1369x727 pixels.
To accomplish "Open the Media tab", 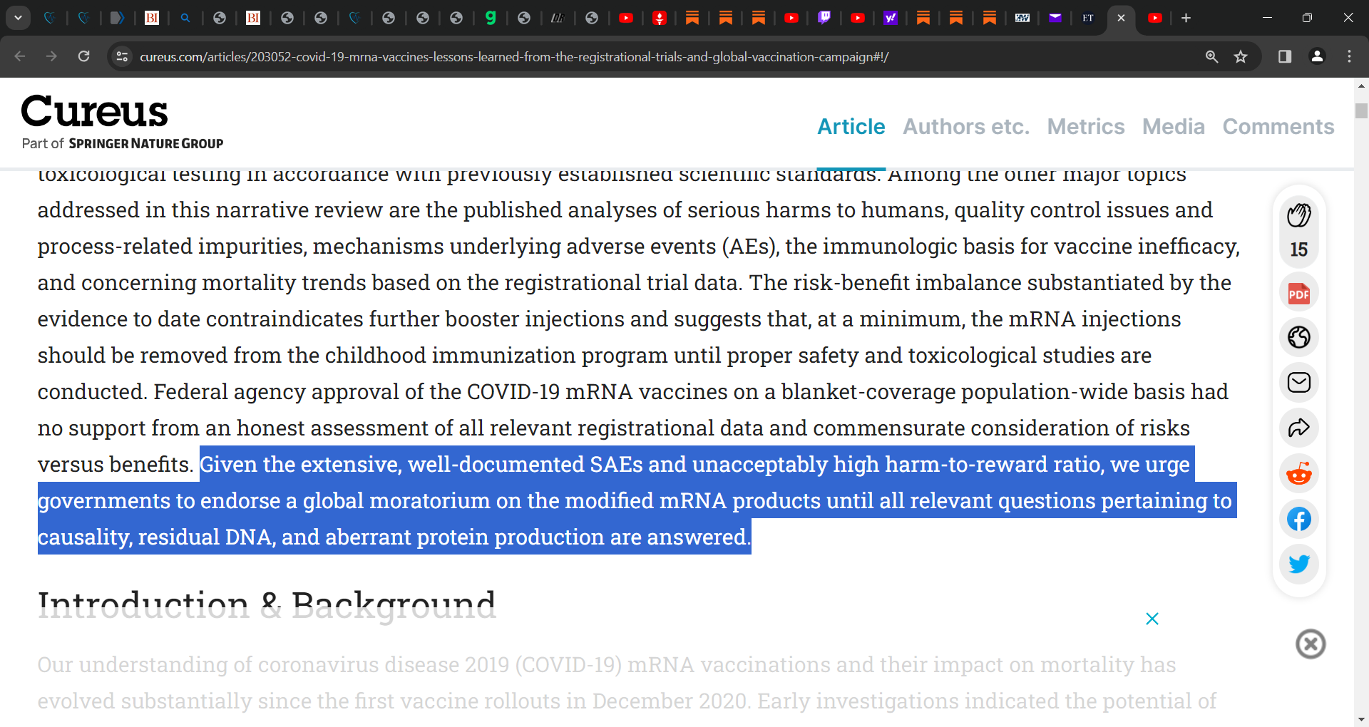I will [1173, 126].
